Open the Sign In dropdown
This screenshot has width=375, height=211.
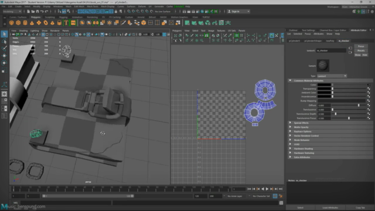(x=238, y=11)
